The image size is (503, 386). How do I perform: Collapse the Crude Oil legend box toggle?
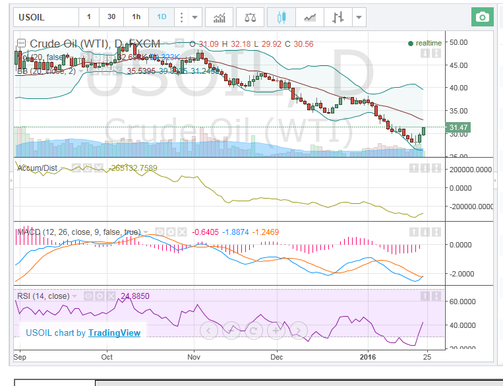pos(21,44)
